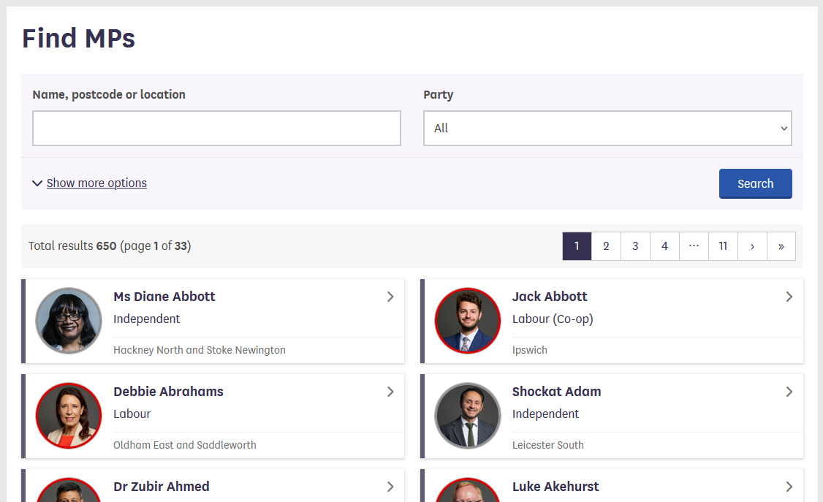Screen dimensions: 823x502
Task: Go to next results page arrow
Action: pyautogui.click(x=752, y=246)
